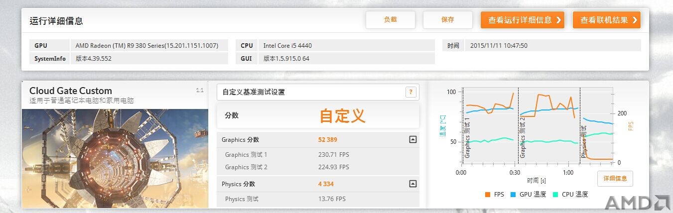
Task: Collapse the Graphics 分数 section
Action: tap(412, 140)
